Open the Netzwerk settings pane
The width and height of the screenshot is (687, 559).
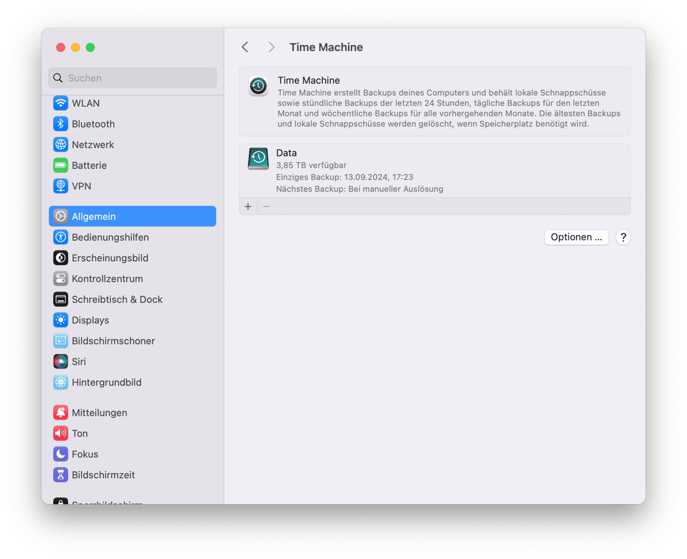click(x=132, y=145)
